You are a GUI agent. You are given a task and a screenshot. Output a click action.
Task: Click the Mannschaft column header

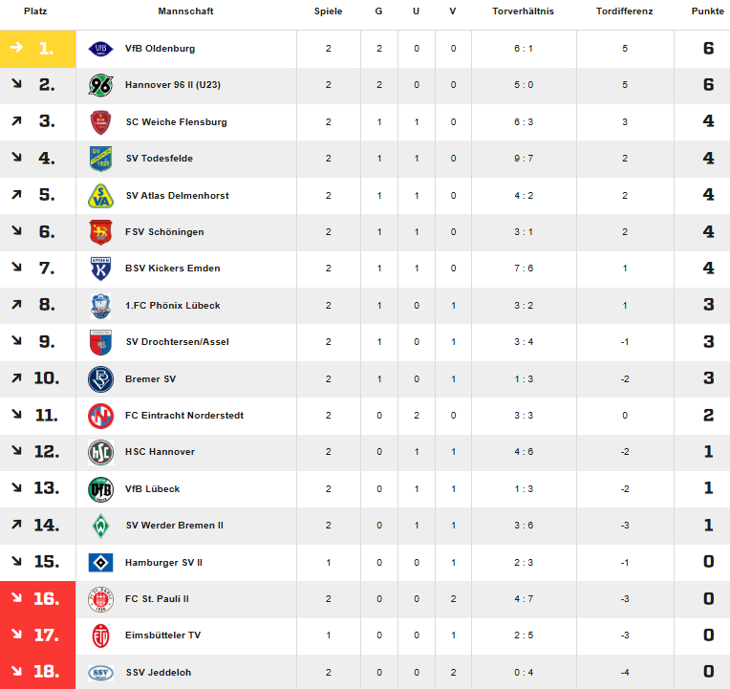pyautogui.click(x=185, y=11)
